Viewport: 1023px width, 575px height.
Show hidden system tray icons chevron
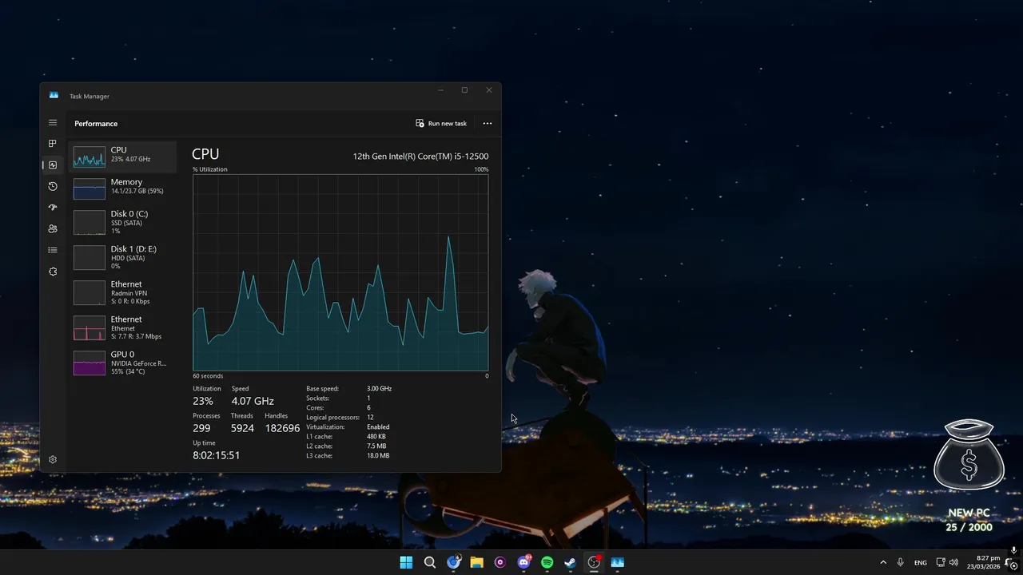click(883, 562)
